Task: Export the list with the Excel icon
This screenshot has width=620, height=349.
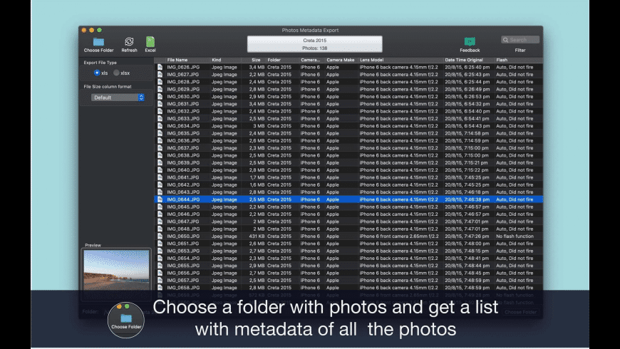Action: coord(150,41)
